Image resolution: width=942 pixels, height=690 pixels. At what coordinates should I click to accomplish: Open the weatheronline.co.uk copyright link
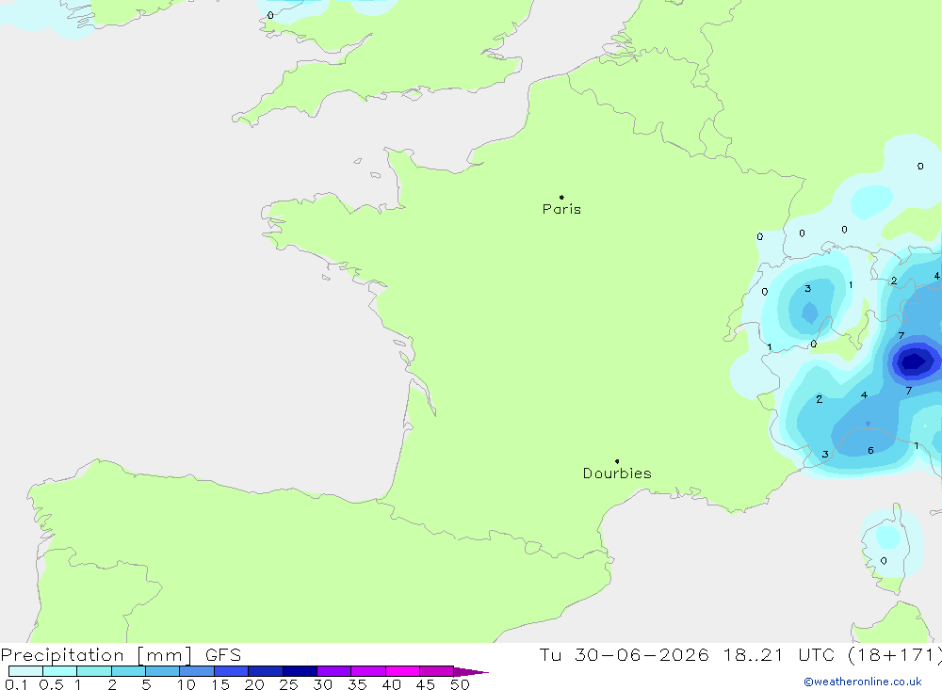click(863, 682)
